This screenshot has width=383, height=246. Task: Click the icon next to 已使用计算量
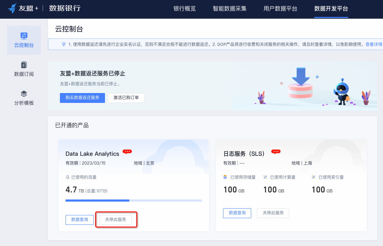pyautogui.click(x=265, y=177)
